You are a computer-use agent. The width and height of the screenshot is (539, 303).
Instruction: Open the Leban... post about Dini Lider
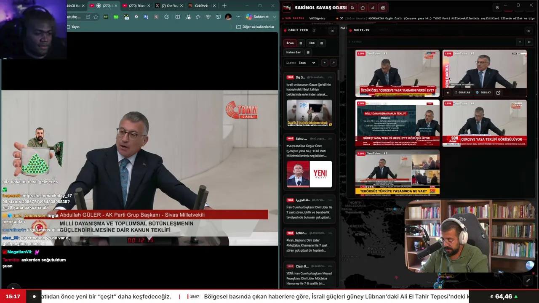tap(309, 242)
